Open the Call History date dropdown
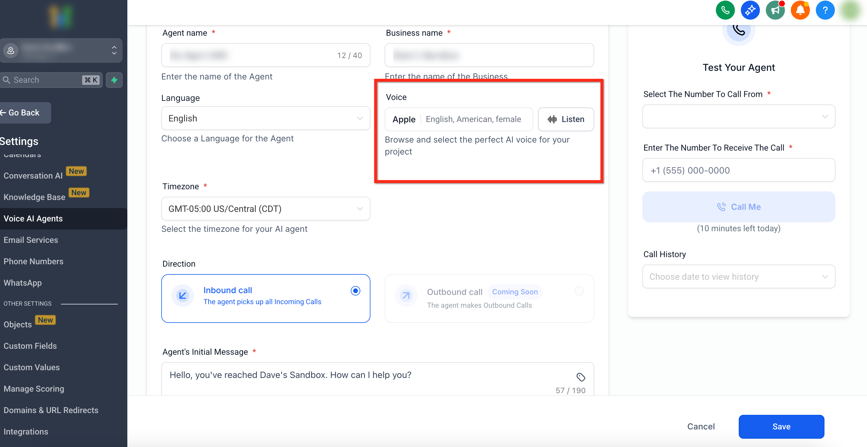The width and height of the screenshot is (867, 447). [x=738, y=277]
